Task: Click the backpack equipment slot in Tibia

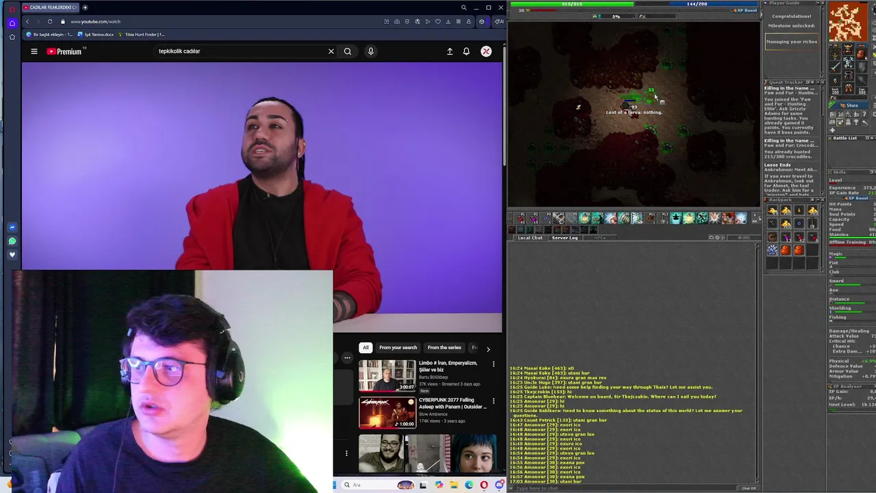Action: [x=862, y=54]
